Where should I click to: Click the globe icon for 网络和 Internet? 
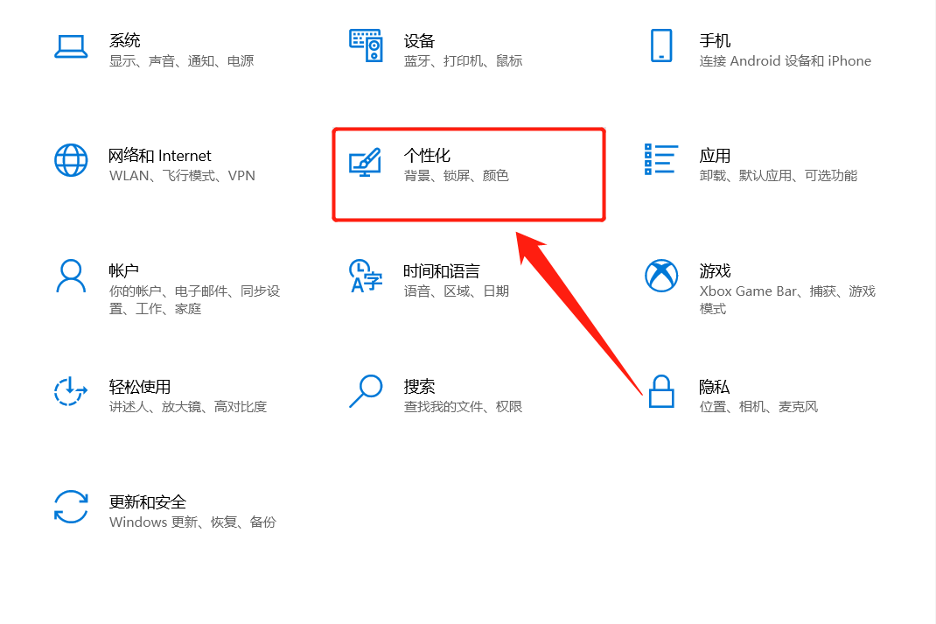point(71,160)
